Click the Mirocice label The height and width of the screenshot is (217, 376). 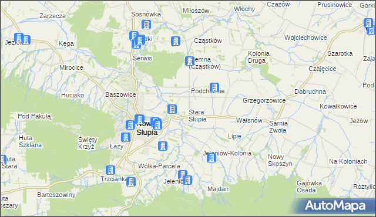tap(71, 67)
